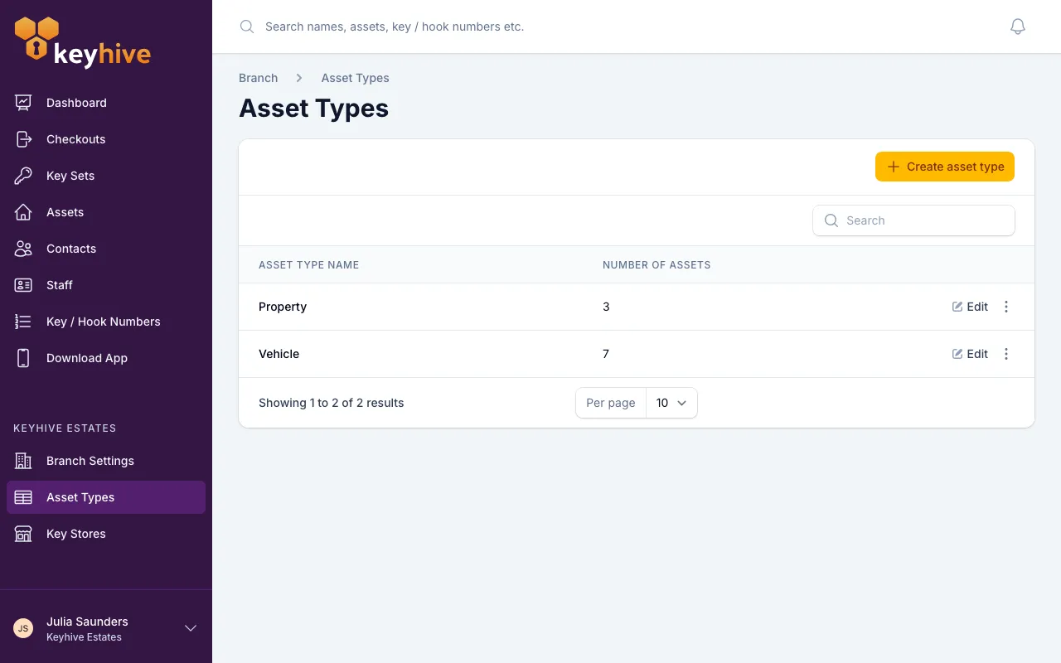Select Asset Types sidebar item
The image size is (1061, 663).
[106, 497]
